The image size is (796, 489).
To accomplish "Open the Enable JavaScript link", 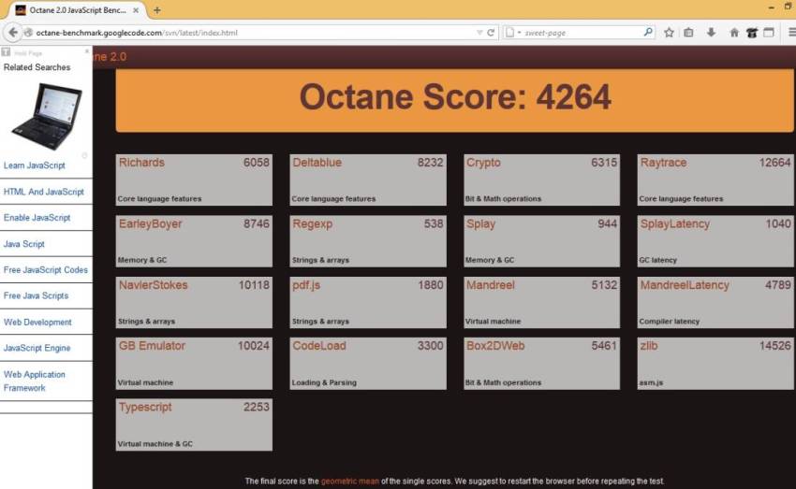I will coord(37,218).
